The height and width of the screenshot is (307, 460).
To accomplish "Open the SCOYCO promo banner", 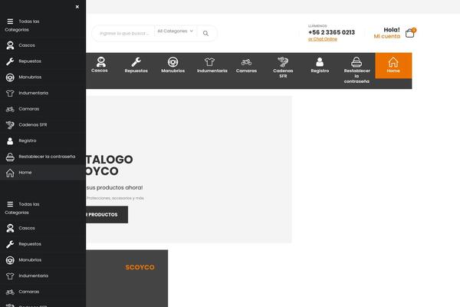I will coord(127,279).
